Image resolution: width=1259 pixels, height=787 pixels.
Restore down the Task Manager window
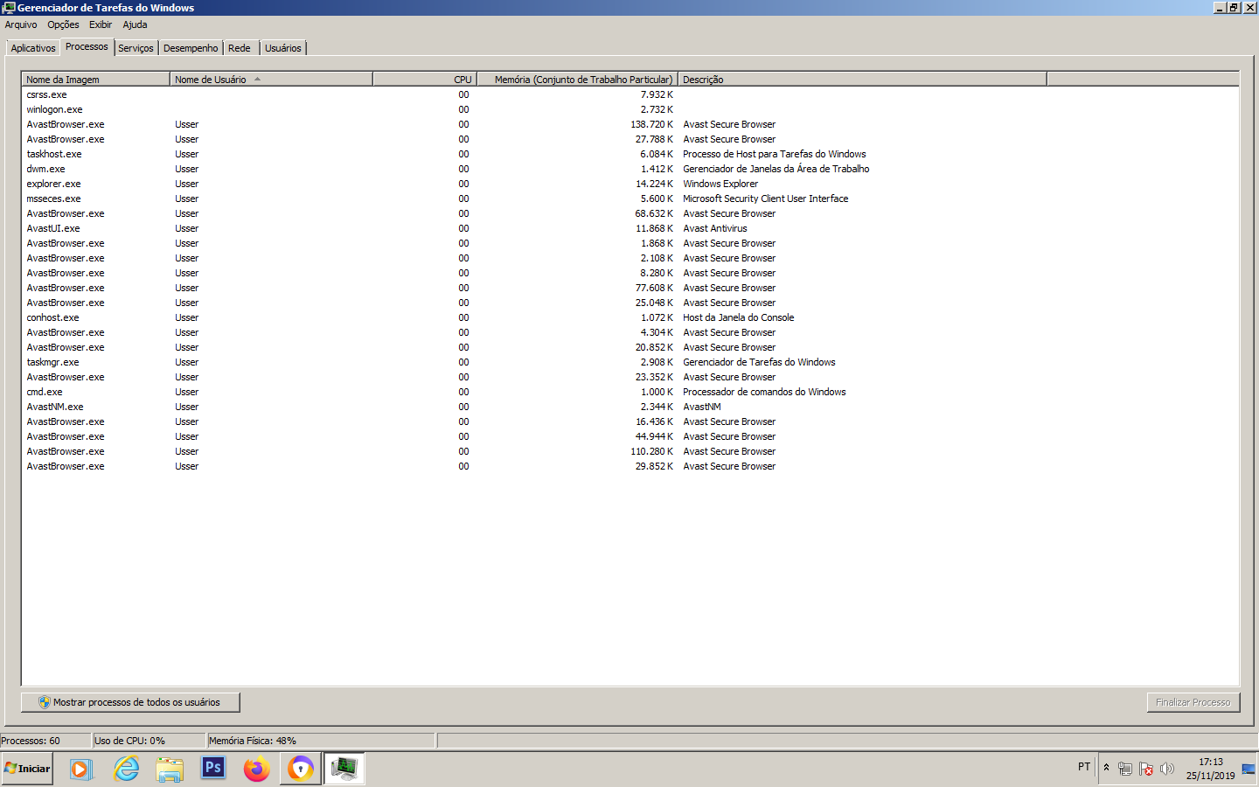pyautogui.click(x=1234, y=7)
